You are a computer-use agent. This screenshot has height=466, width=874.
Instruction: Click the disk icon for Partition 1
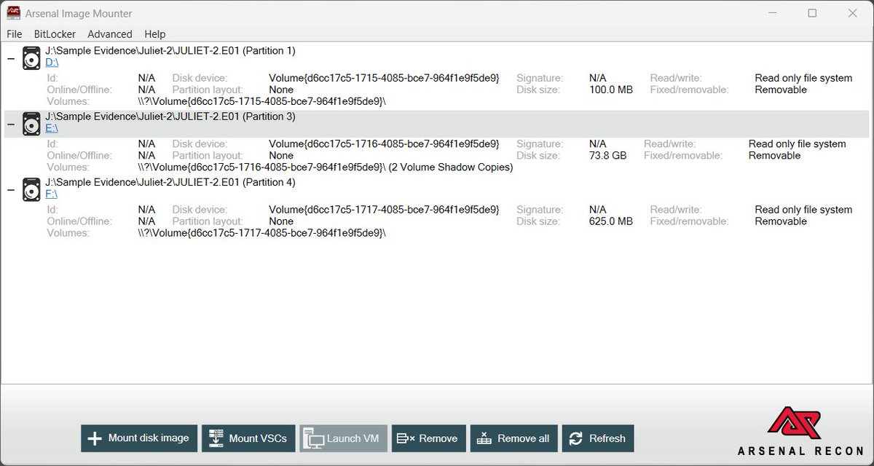coord(31,58)
